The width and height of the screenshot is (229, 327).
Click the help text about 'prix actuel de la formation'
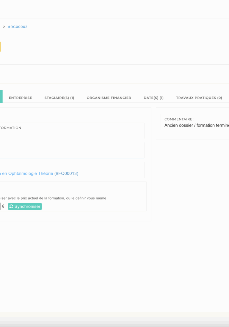click(53, 198)
